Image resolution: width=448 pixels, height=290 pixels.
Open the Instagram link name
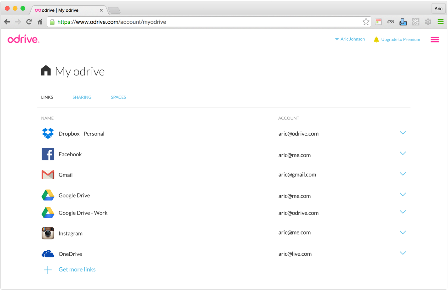(71, 233)
